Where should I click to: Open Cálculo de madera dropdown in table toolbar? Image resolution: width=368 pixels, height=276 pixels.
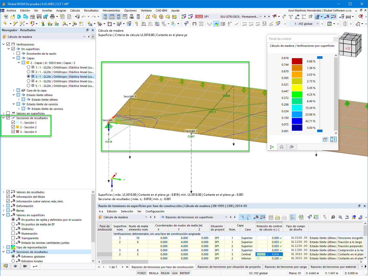click(146, 217)
